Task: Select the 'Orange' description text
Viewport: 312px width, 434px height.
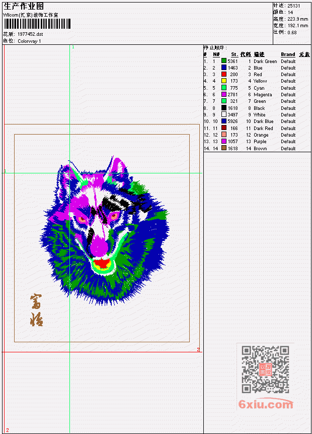Action: point(261,135)
